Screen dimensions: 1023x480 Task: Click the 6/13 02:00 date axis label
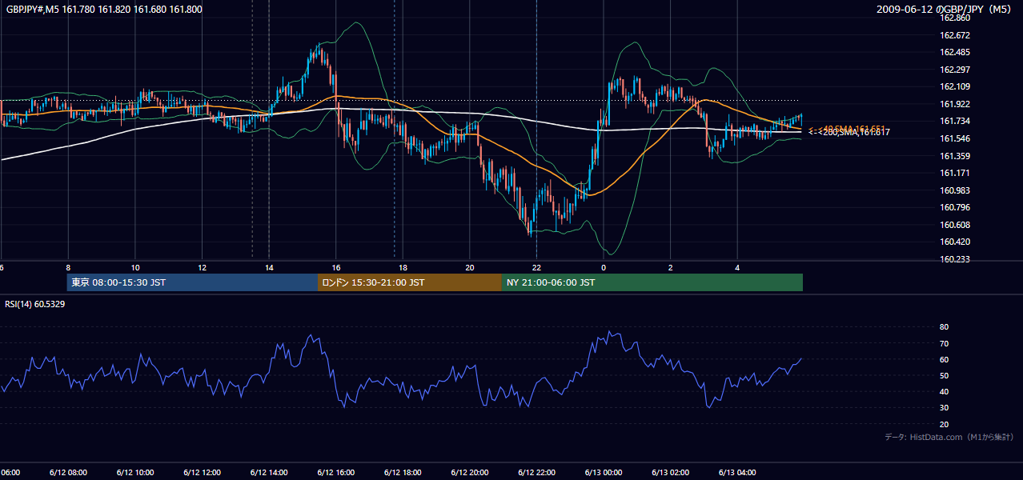pyautogui.click(x=670, y=473)
